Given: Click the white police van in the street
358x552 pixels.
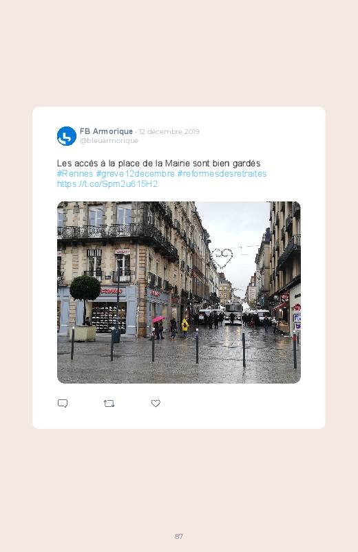Looking at the screenshot, I should tap(233, 311).
